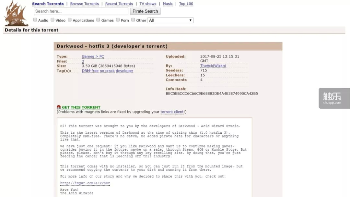Image resolution: width=350 pixels, height=197 pixels.
Task: Click the Have fun! line in description
Action: pyautogui.click(x=69, y=190)
